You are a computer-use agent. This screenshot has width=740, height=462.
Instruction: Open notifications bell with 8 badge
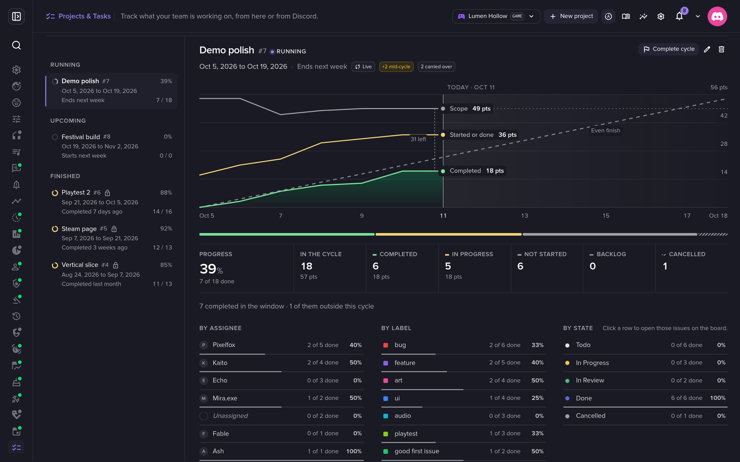[x=679, y=16]
